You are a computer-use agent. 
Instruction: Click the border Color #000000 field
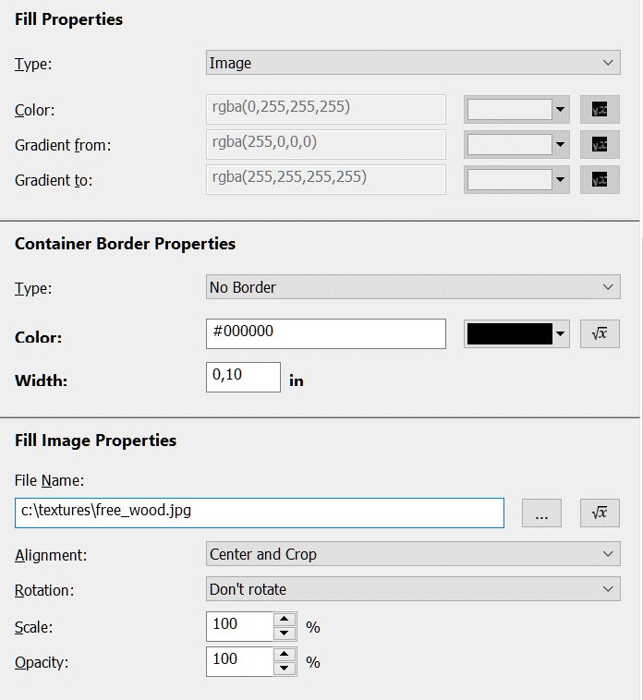tap(326, 333)
